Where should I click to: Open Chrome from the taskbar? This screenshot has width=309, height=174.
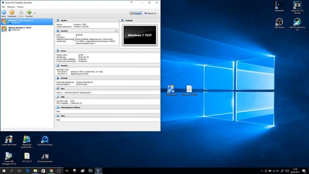[x=51, y=171]
